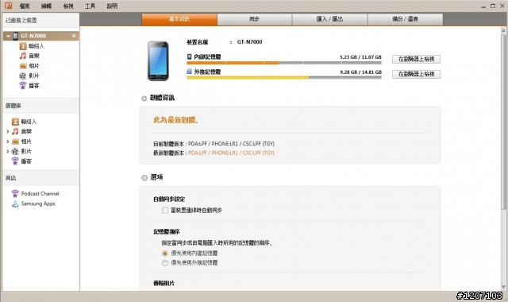
Task: Click the 媒體庫 library sidebar header
Action: click(40, 106)
